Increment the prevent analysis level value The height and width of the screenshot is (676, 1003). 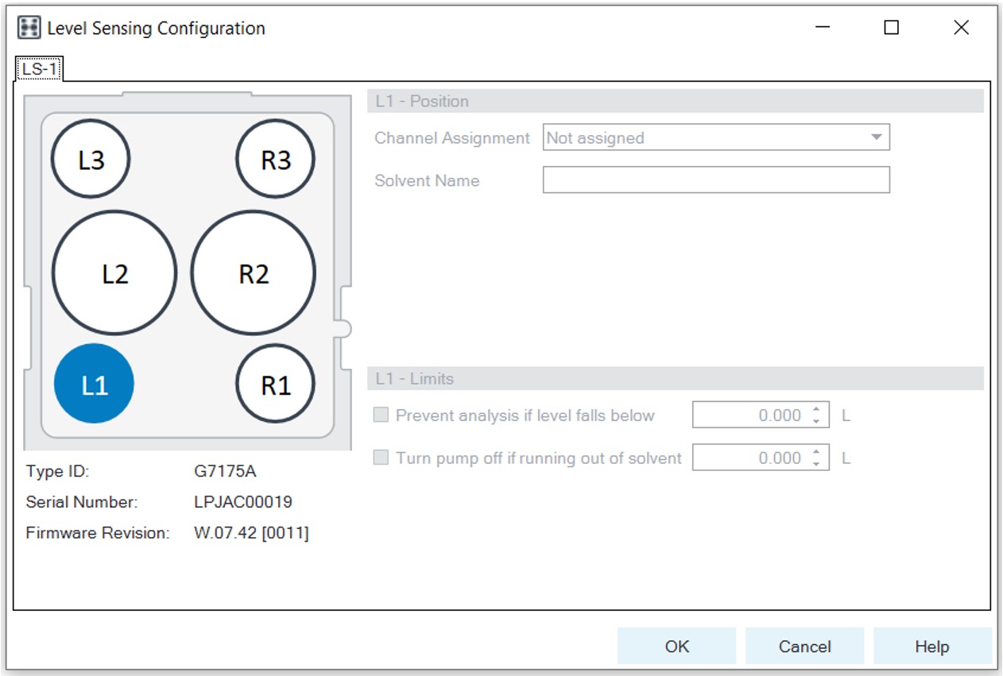coord(815,410)
